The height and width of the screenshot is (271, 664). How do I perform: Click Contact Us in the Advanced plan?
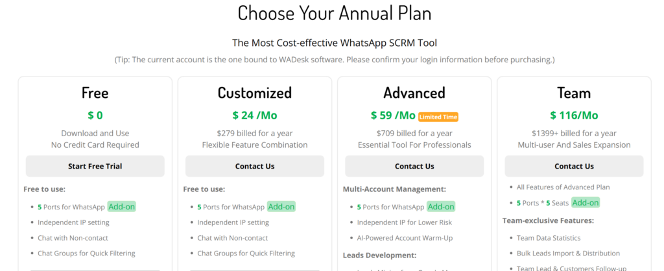coord(414,166)
